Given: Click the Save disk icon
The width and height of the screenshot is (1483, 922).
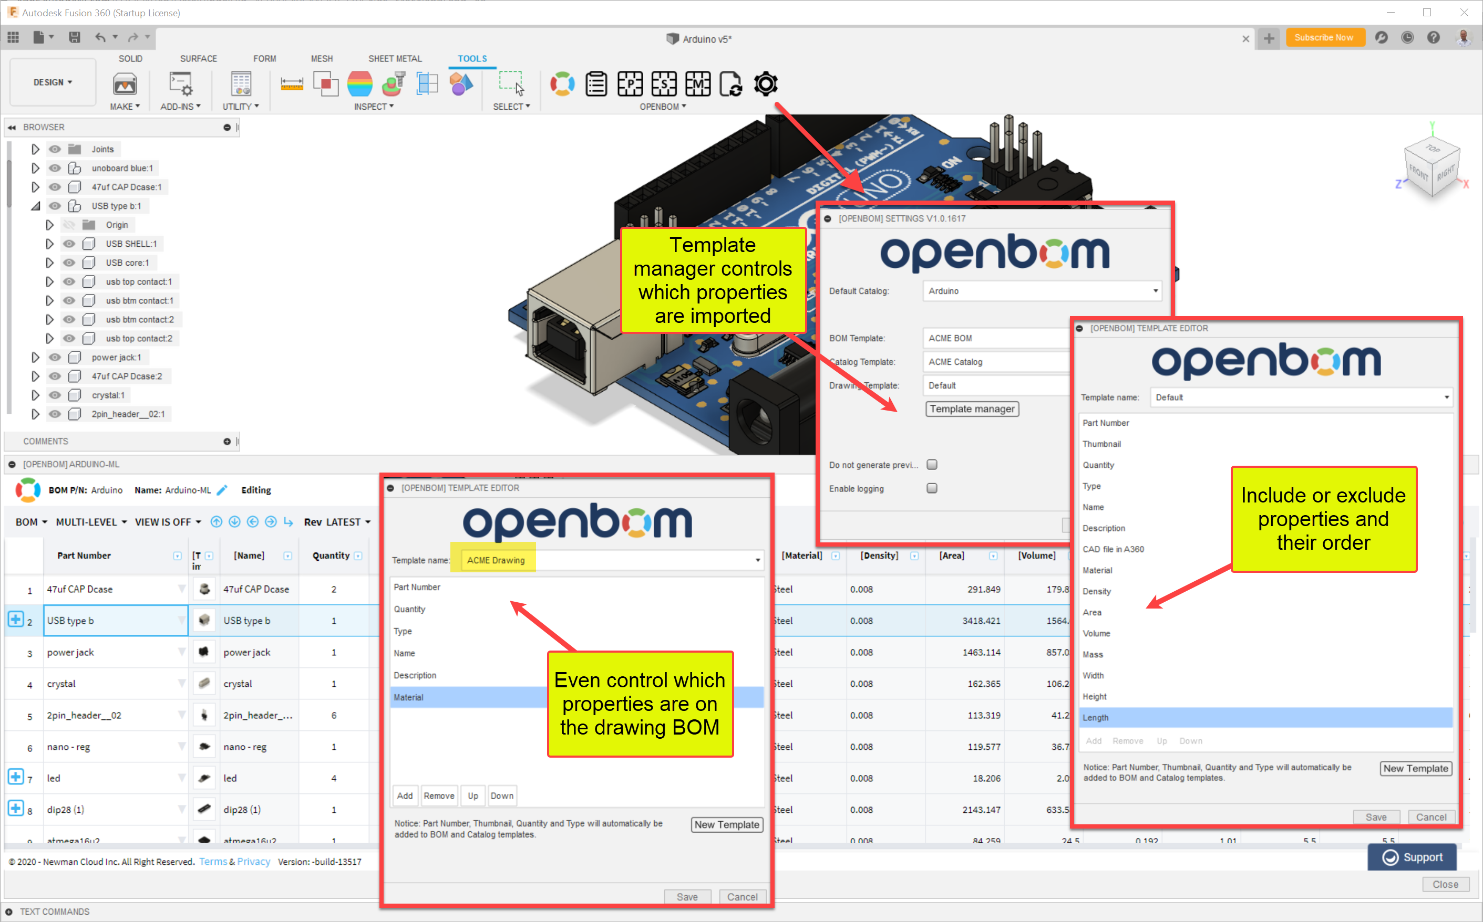Looking at the screenshot, I should coord(75,38).
